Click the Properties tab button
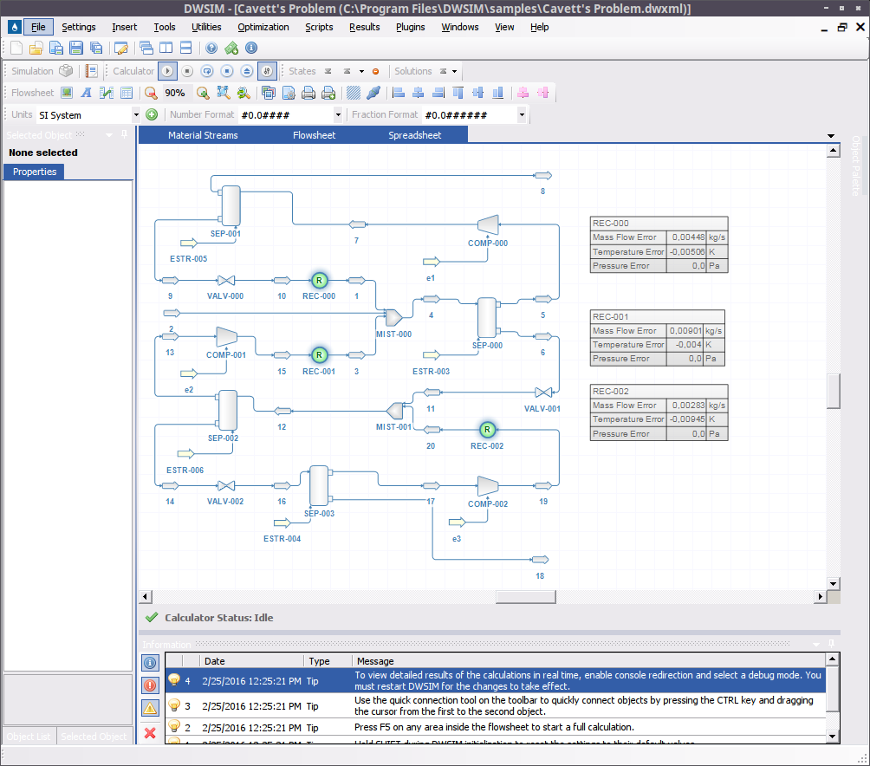This screenshot has width=870, height=766. tap(35, 172)
